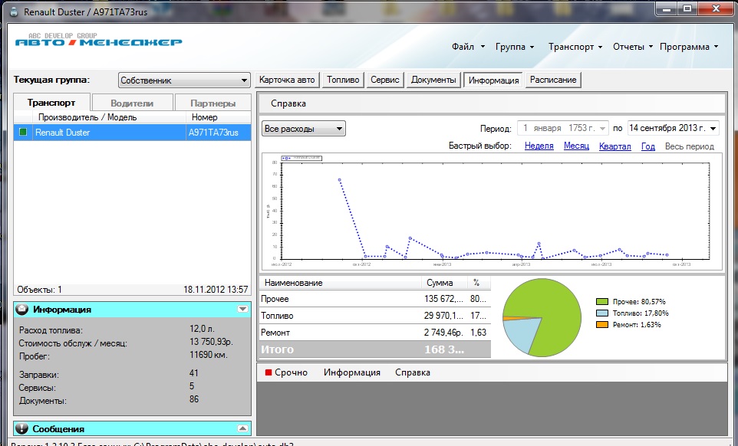Open the Текущая группа dropdown
The width and height of the screenshot is (738, 446).
pos(244,80)
